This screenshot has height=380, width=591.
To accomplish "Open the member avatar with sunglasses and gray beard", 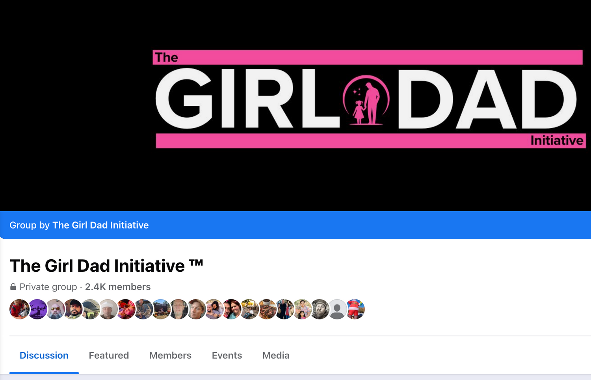I will point(55,309).
